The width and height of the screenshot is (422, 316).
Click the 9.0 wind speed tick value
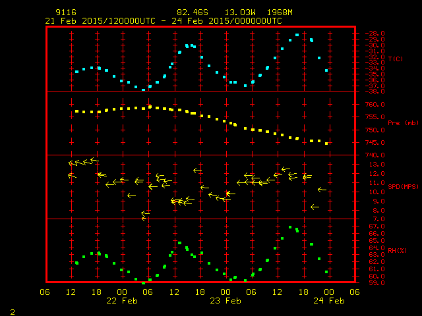[x=378, y=201]
